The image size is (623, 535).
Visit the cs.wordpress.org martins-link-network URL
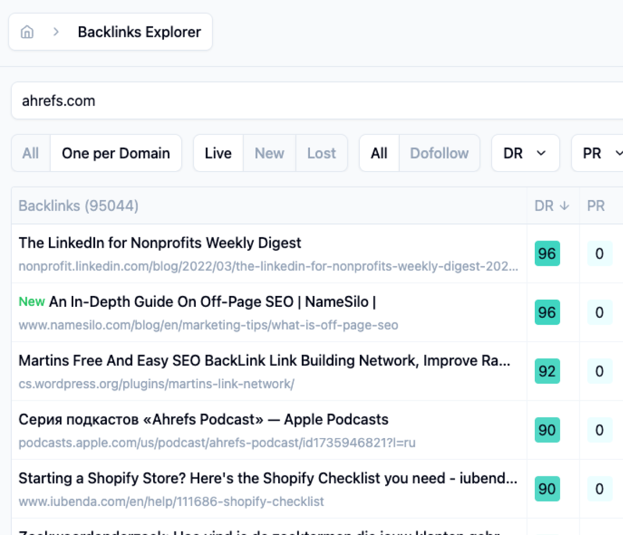(x=156, y=384)
